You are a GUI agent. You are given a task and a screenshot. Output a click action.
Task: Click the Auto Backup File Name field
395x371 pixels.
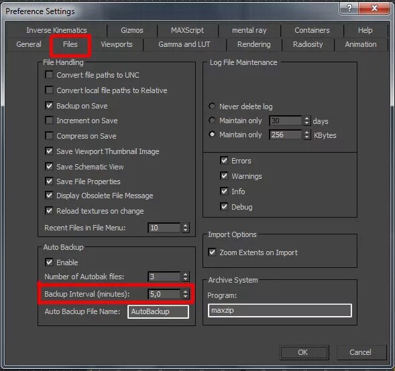158,311
